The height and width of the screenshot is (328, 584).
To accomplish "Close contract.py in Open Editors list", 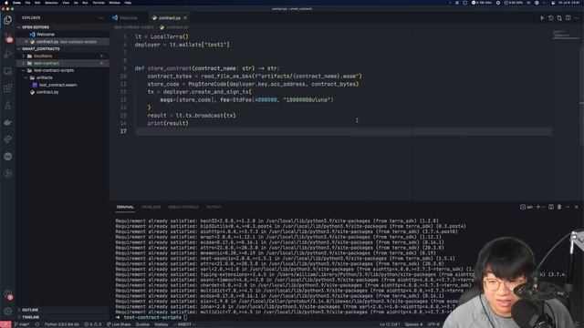I will coord(26,42).
